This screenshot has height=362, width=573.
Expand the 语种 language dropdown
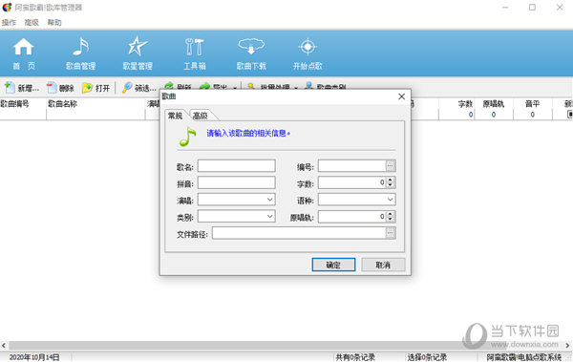point(391,200)
